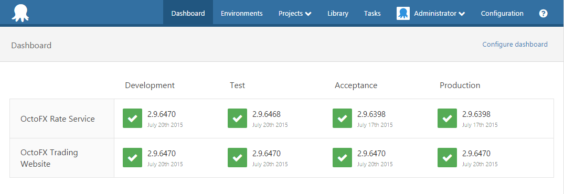
Task: Click the Octopus Deploy logo
Action: tap(20, 13)
